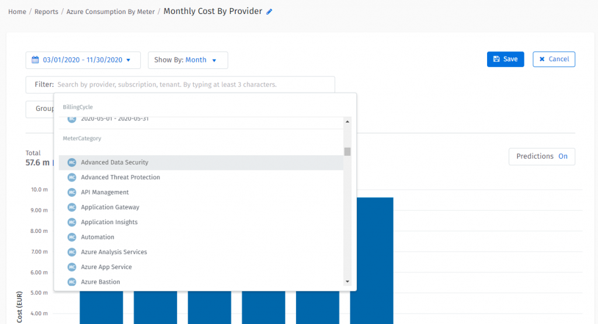Click the MC icon beside Azure Bastion
Viewport: 598px width, 324px height.
click(72, 283)
